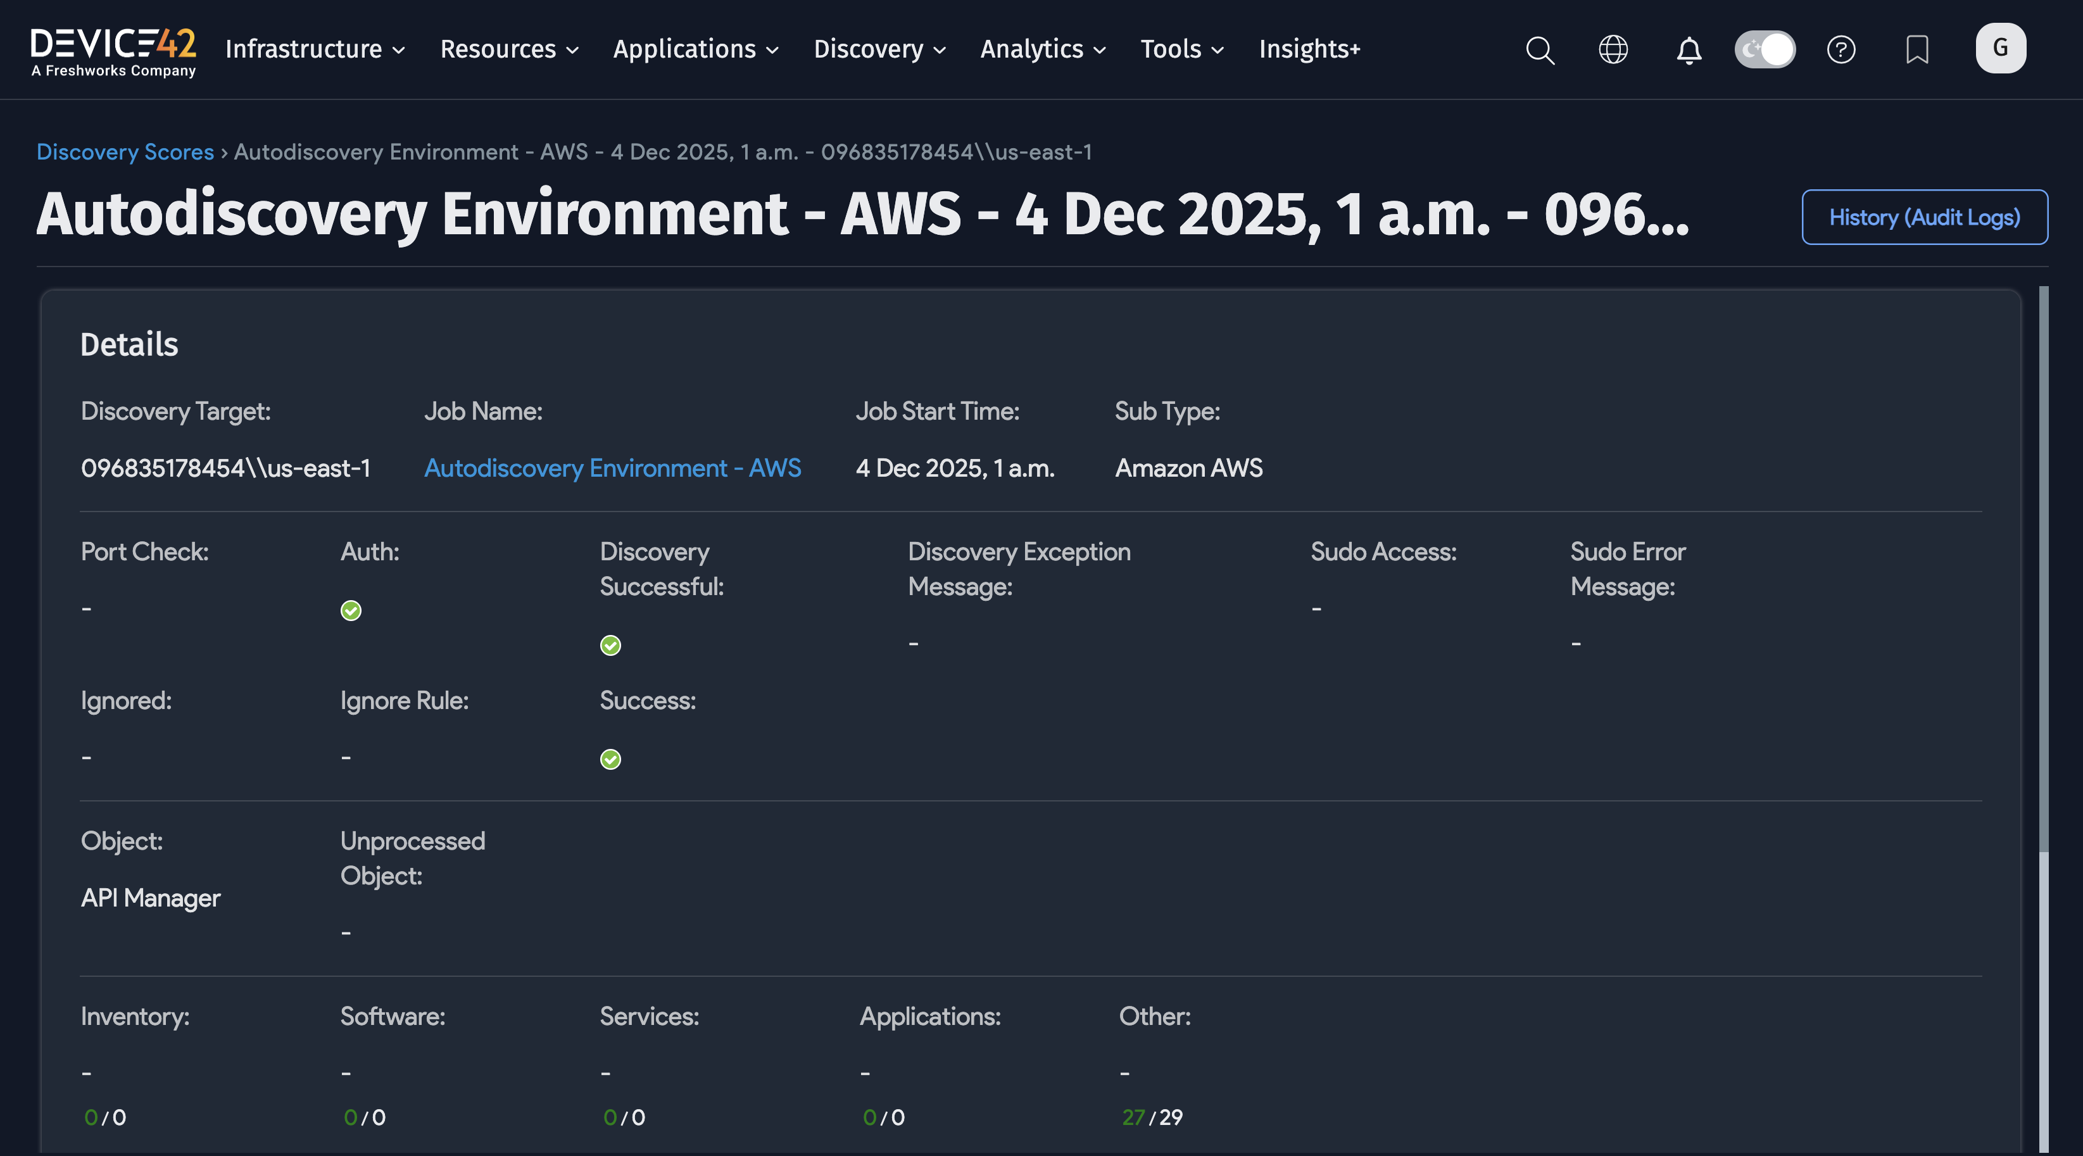Open the Insights+ menu item

pyautogui.click(x=1309, y=49)
